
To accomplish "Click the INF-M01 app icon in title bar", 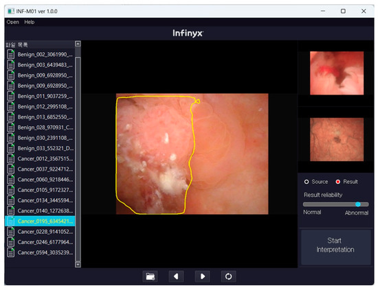I will coord(11,11).
